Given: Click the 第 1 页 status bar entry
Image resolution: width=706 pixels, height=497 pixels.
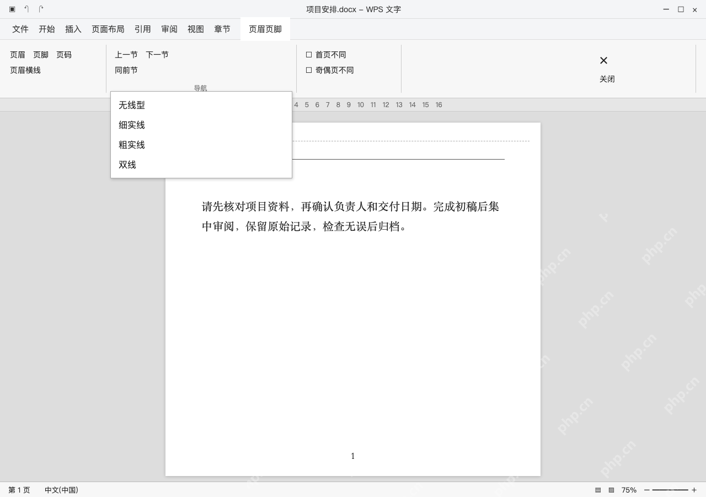Looking at the screenshot, I should [x=19, y=490].
